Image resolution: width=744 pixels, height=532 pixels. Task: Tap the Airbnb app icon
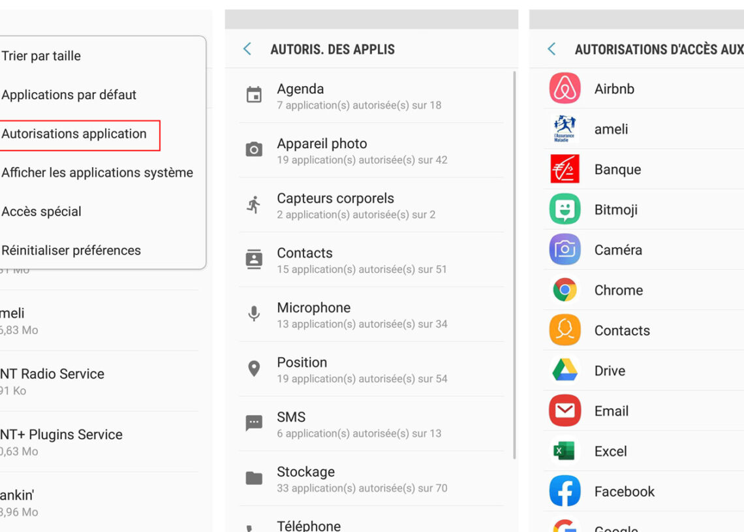click(565, 89)
